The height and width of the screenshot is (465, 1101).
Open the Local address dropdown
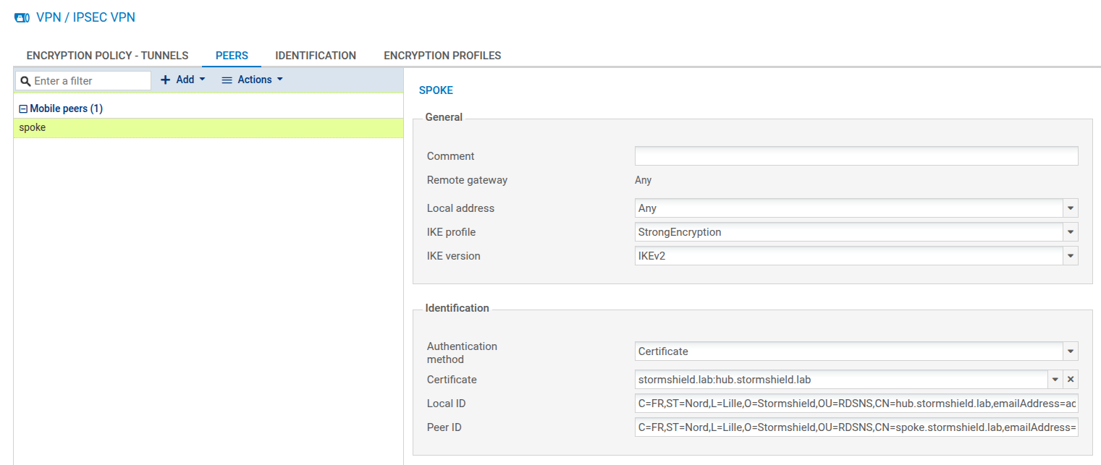click(x=1070, y=208)
